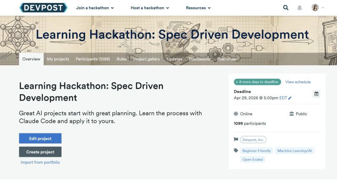Click the tag icon beside Beginner Friendly
337x191 pixels.
[236, 151]
